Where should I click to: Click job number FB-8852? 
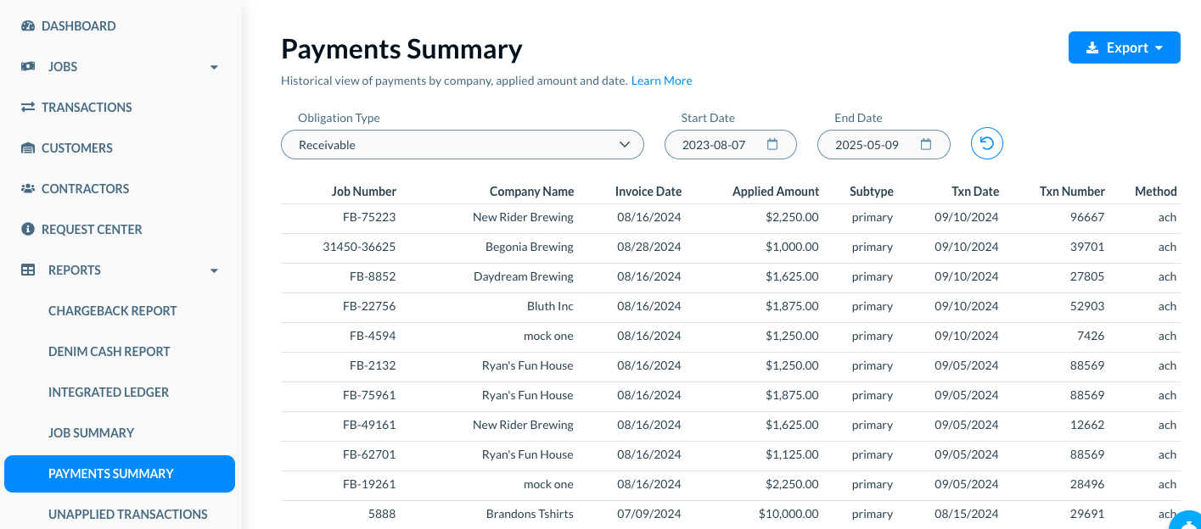tap(373, 276)
